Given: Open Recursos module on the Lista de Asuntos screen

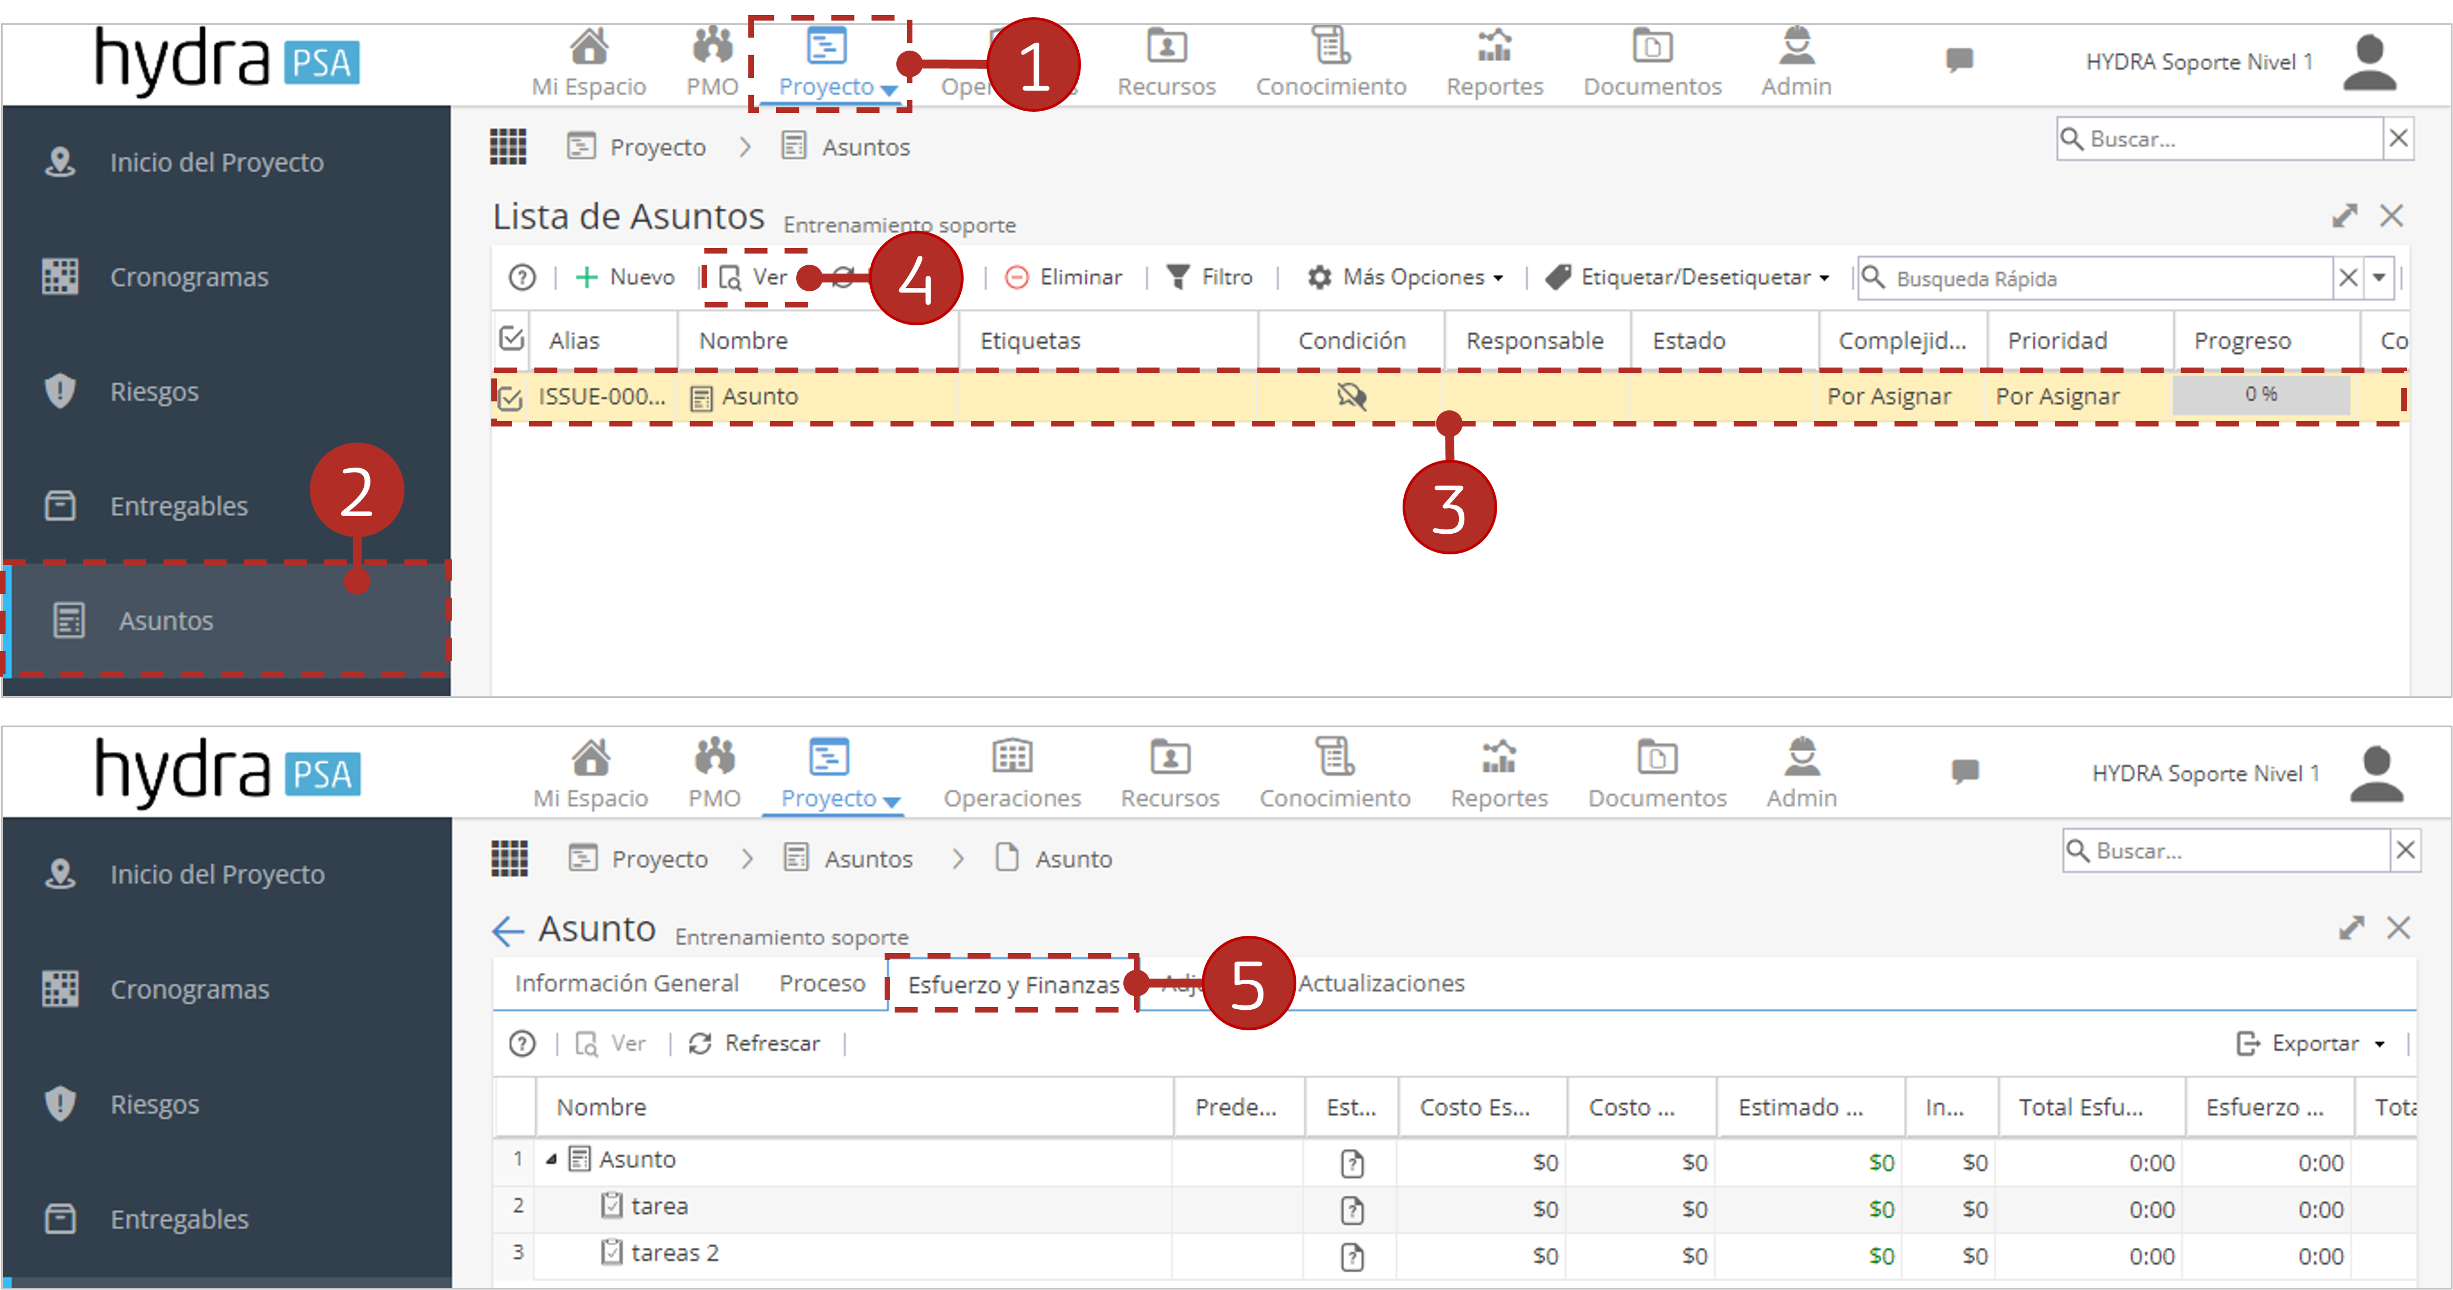Looking at the screenshot, I should coord(1167,63).
